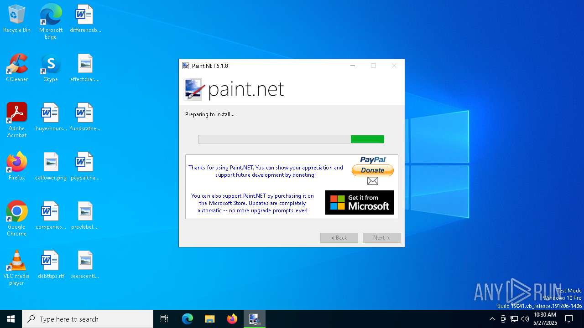Open the Recycle Bin desktop icon
The width and height of the screenshot is (584, 328).
[17, 19]
